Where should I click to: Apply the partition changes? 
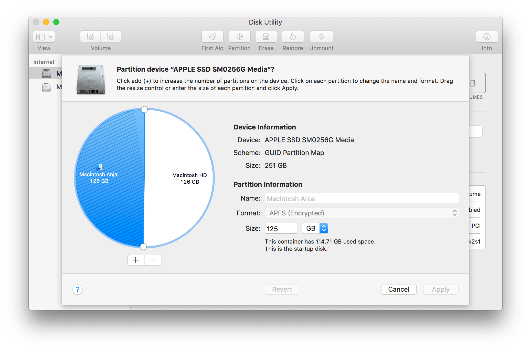440,289
